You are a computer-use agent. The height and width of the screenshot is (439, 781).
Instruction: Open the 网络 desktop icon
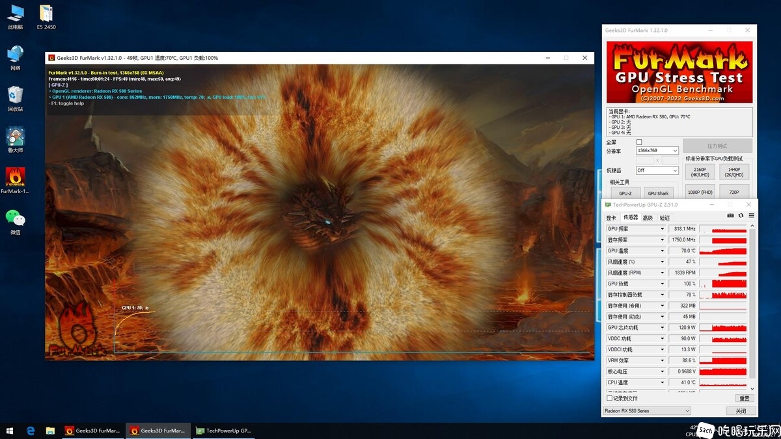click(x=15, y=58)
